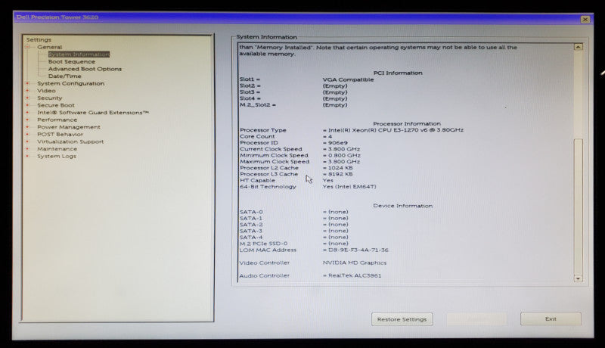The height and width of the screenshot is (348, 605).
Task: Click the scrollbar down arrow
Action: point(578,278)
